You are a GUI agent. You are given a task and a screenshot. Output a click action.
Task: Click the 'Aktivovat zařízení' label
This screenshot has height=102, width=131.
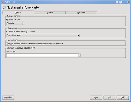pos(13,19)
